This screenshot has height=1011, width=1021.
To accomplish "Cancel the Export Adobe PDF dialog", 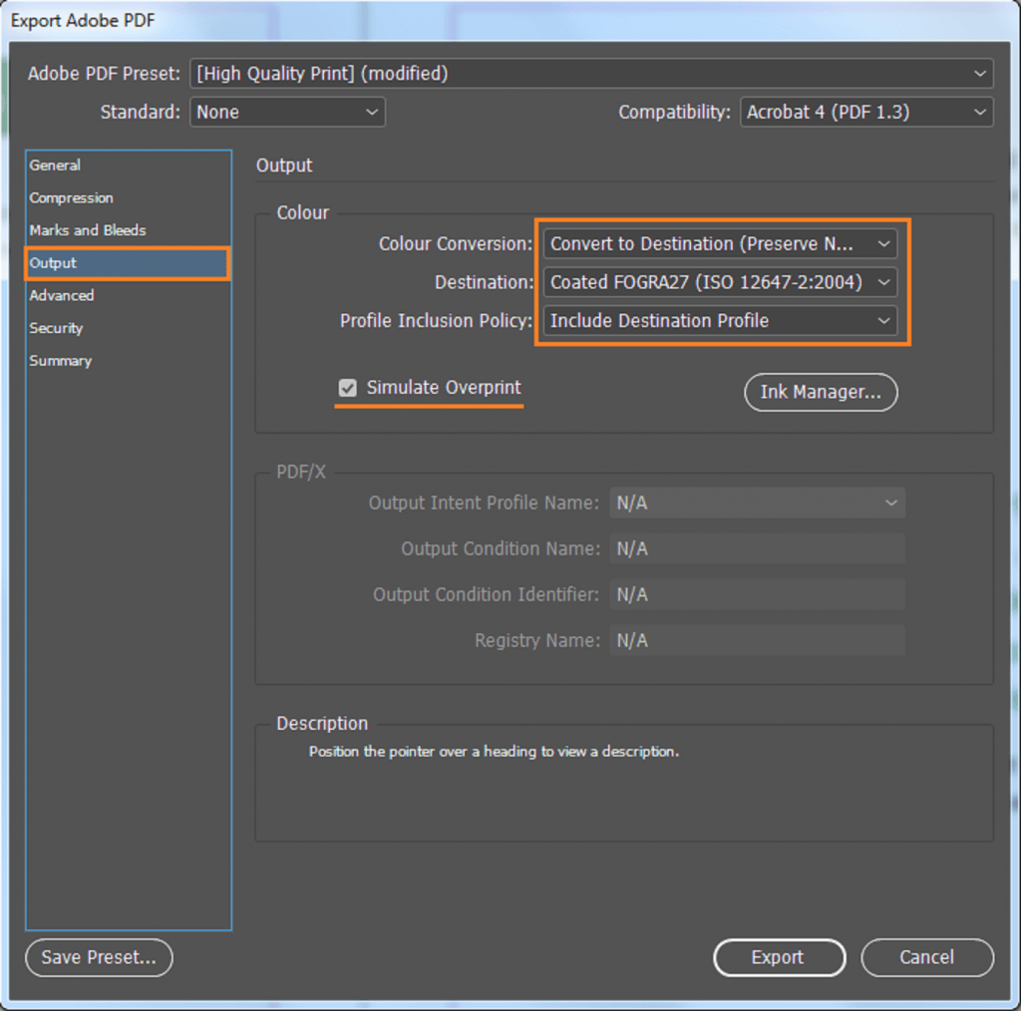I will pos(926,957).
